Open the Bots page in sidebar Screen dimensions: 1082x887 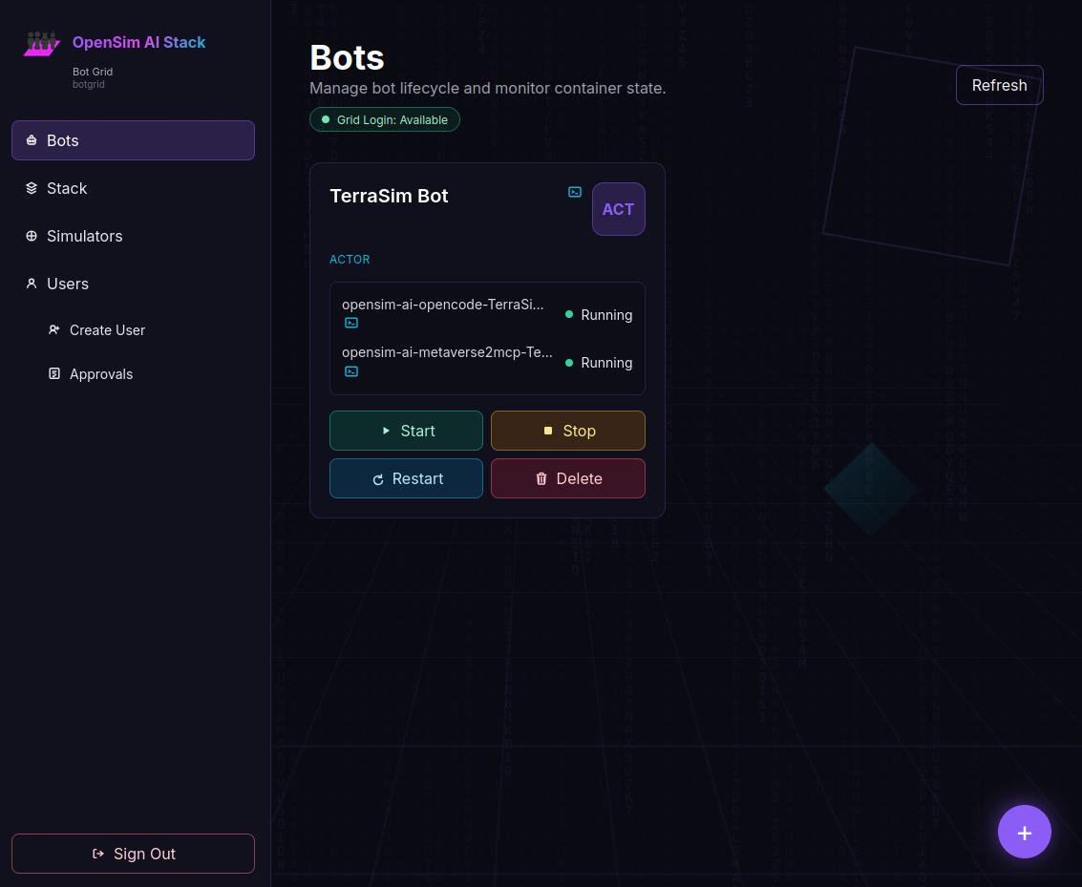pyautogui.click(x=133, y=140)
